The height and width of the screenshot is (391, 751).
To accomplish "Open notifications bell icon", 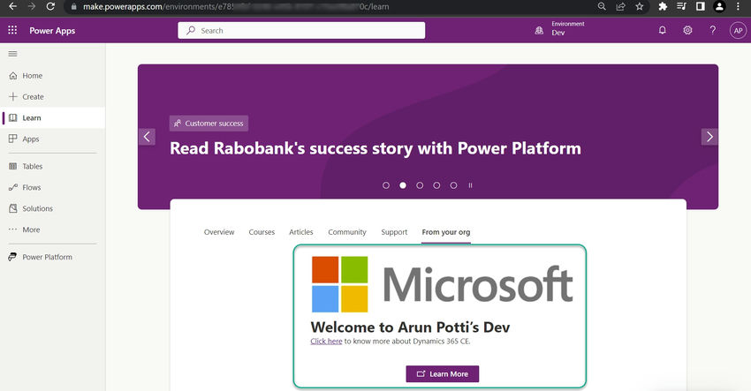I will [x=662, y=30].
